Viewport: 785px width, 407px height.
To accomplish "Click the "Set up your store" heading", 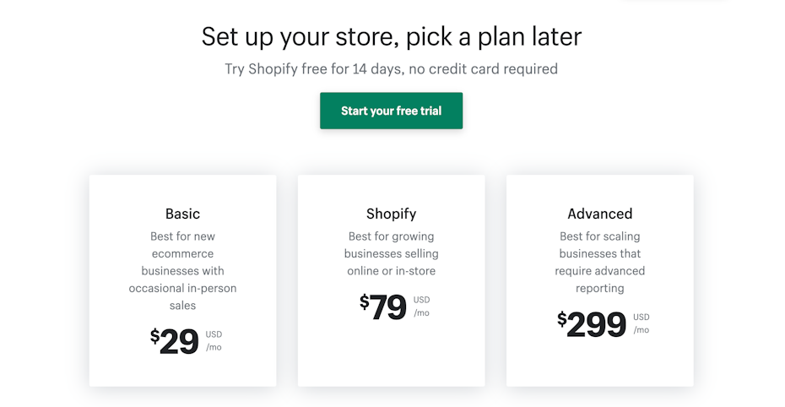I will click(391, 36).
